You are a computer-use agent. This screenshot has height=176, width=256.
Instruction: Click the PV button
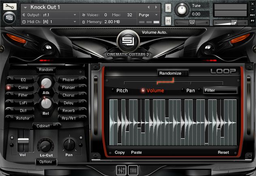(252, 21)
